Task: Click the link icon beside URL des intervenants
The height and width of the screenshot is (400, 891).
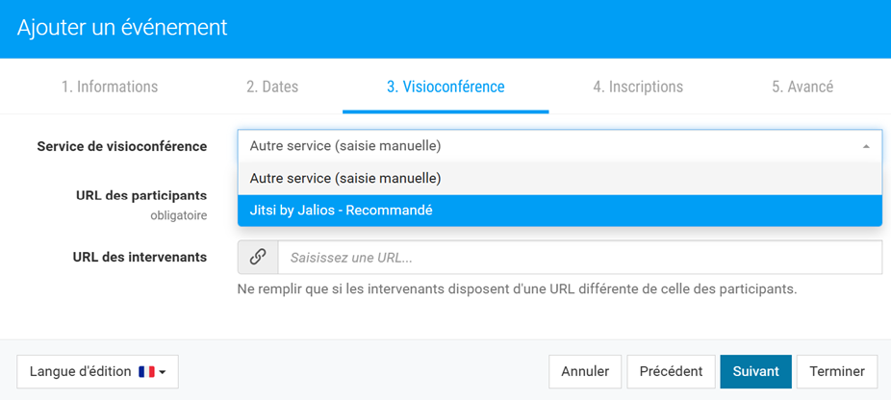Action: click(x=258, y=258)
